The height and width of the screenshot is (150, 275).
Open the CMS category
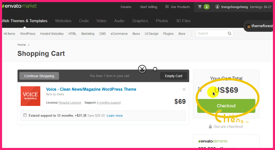102,34
